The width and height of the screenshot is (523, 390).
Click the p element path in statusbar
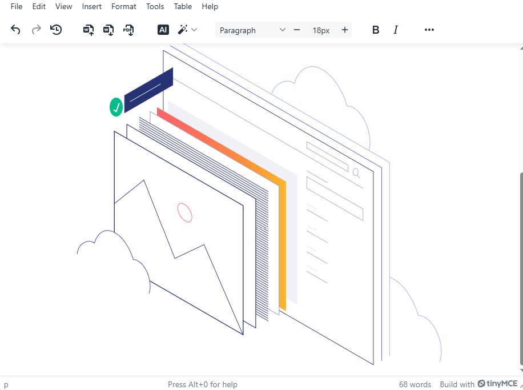point(6,384)
